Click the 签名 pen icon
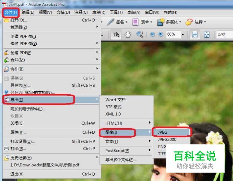 tap(110, 22)
